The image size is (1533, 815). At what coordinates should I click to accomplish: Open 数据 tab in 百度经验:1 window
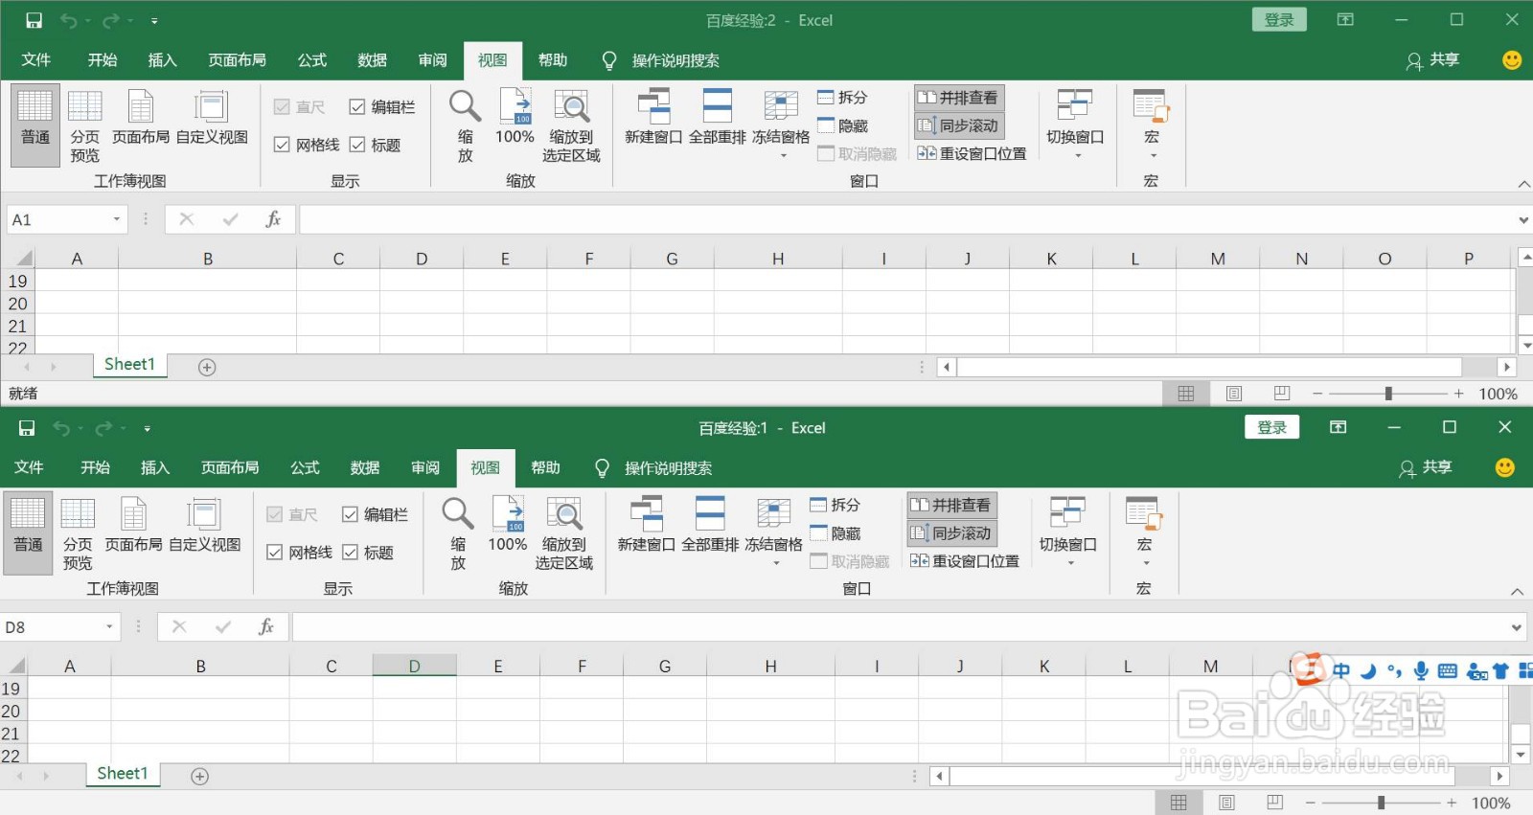pos(365,468)
